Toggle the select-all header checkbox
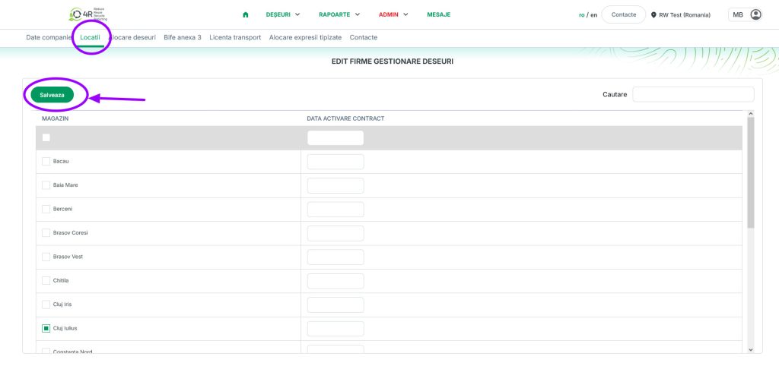Viewport: 779px width, 366px height. point(46,137)
